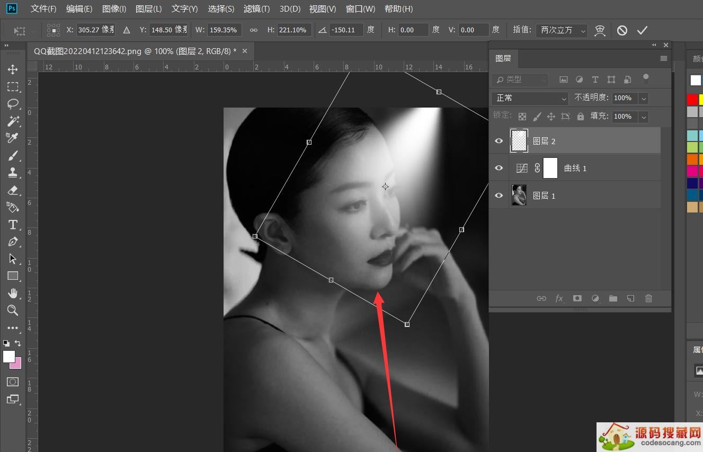Select the Eraser tool
The width and height of the screenshot is (703, 452).
click(x=13, y=190)
